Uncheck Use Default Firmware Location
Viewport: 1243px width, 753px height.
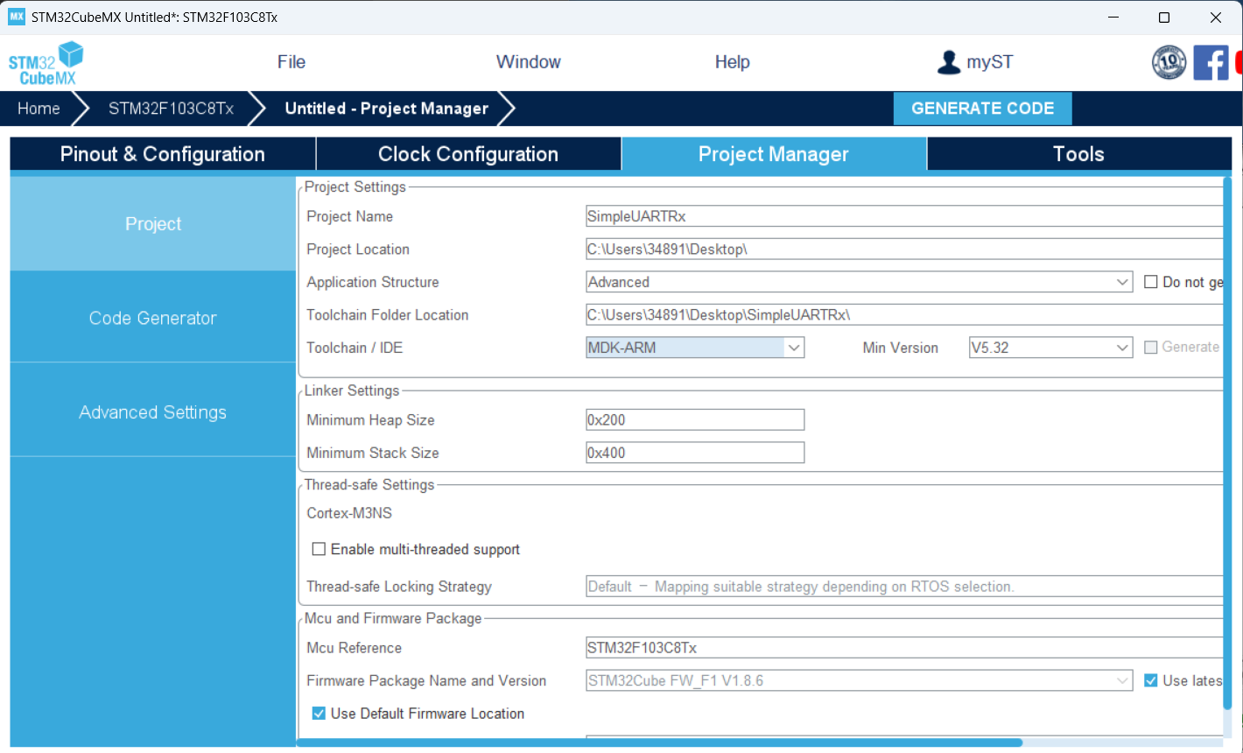point(320,714)
